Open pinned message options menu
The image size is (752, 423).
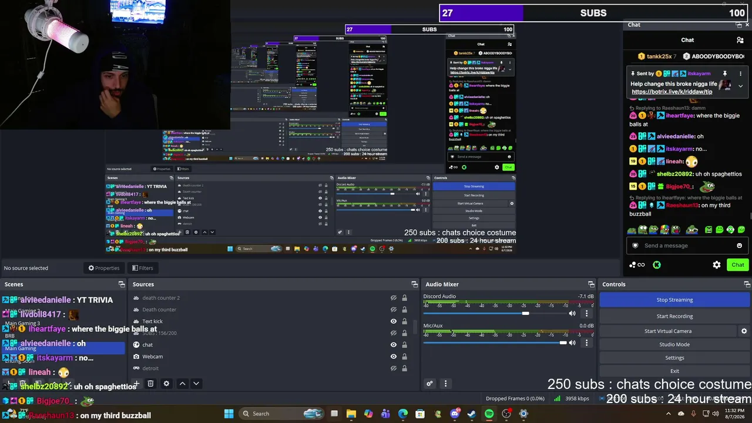pos(740,73)
